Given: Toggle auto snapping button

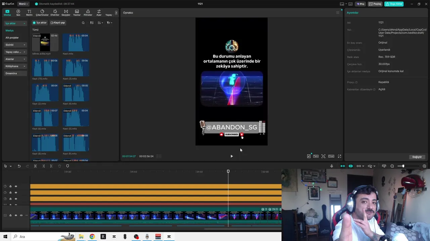Looking at the screenshot, I should click(351, 166).
